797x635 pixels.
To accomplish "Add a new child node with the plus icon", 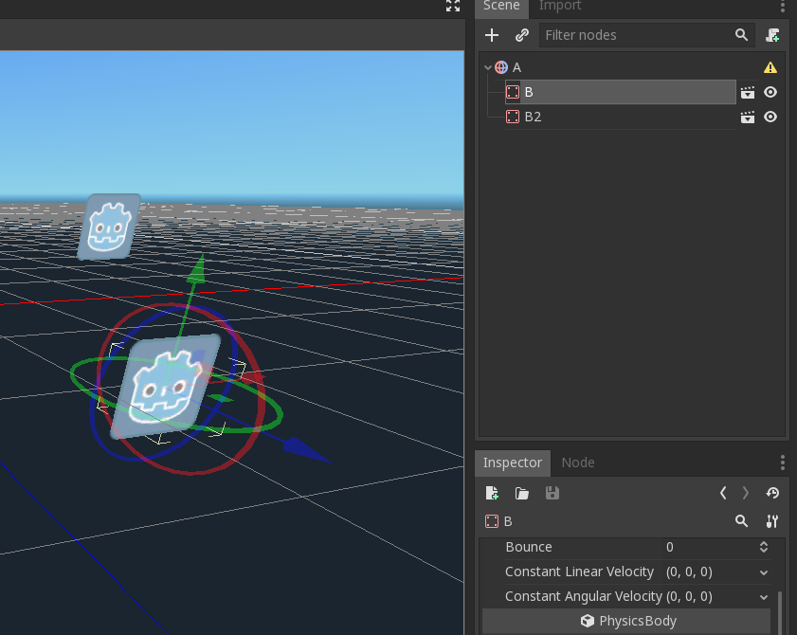I will 492,35.
